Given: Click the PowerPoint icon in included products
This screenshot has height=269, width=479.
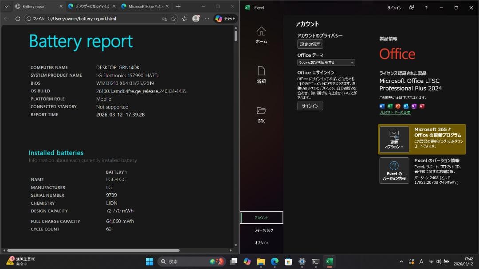Looking at the screenshot, I should [398, 106].
